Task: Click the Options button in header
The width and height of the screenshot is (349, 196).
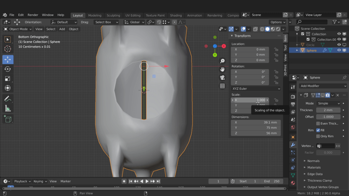Action: 277,22
